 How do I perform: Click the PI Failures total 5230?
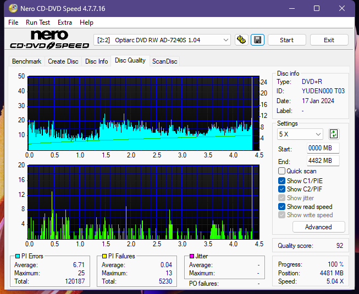[165, 281]
